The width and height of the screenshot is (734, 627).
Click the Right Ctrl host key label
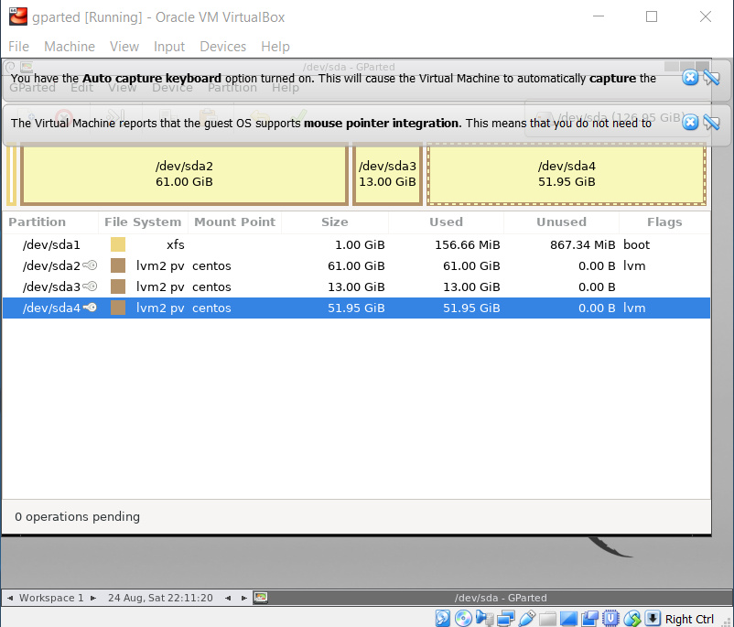(689, 619)
